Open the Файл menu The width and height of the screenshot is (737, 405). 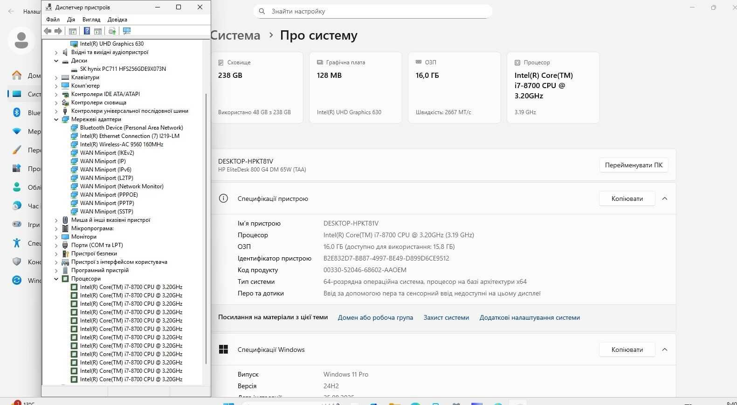tap(53, 20)
